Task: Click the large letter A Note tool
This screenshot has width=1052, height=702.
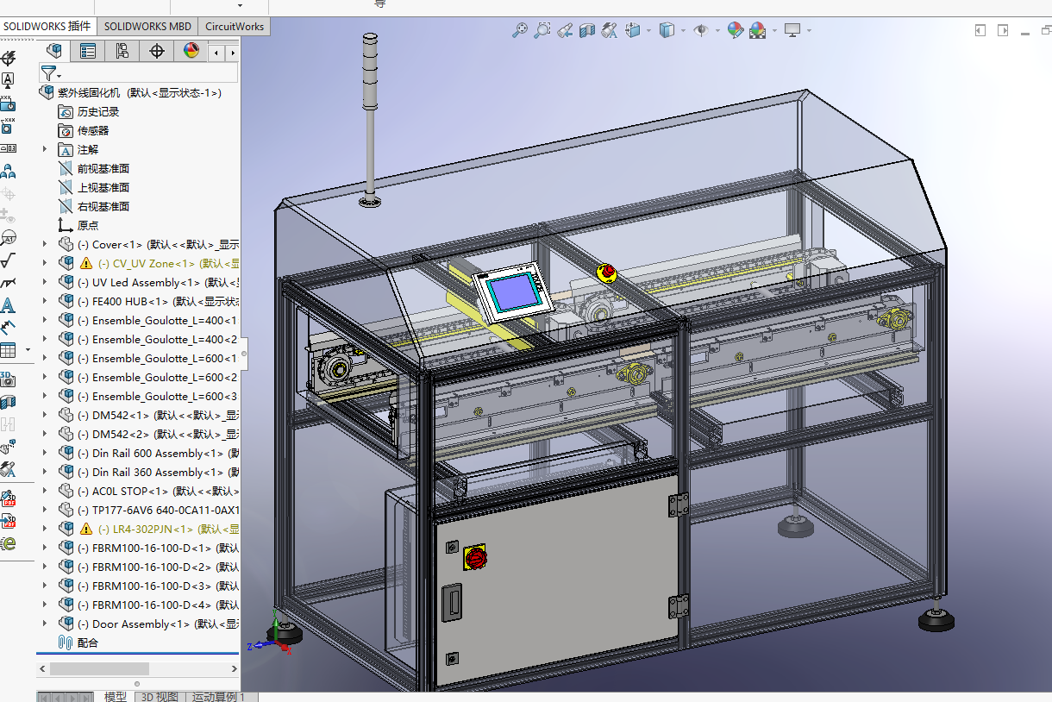Action: [8, 305]
